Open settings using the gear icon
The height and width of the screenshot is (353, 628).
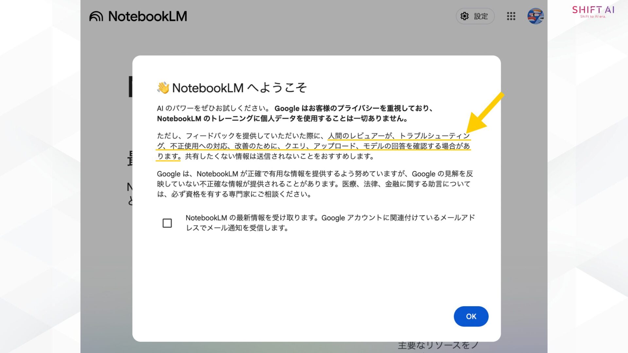(464, 16)
